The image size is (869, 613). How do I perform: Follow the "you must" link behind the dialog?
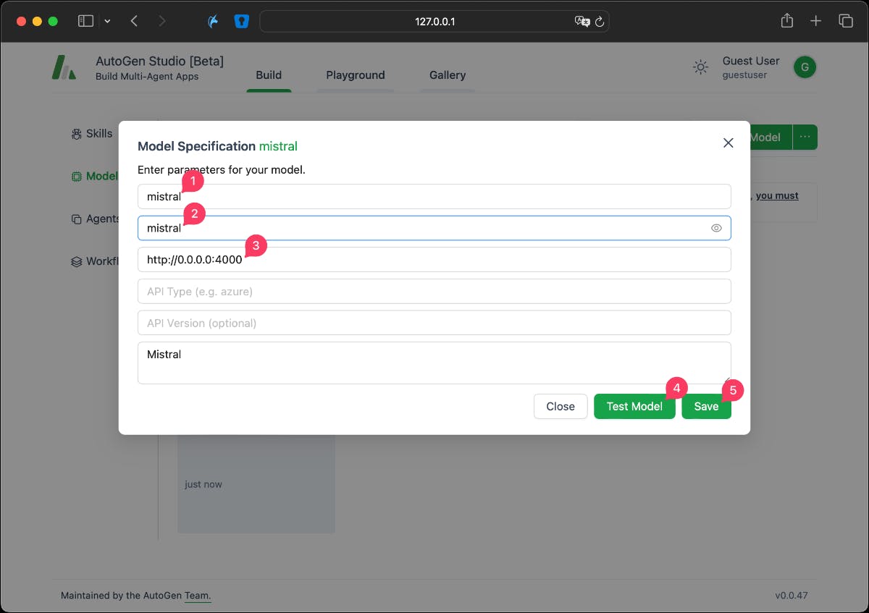(x=777, y=195)
